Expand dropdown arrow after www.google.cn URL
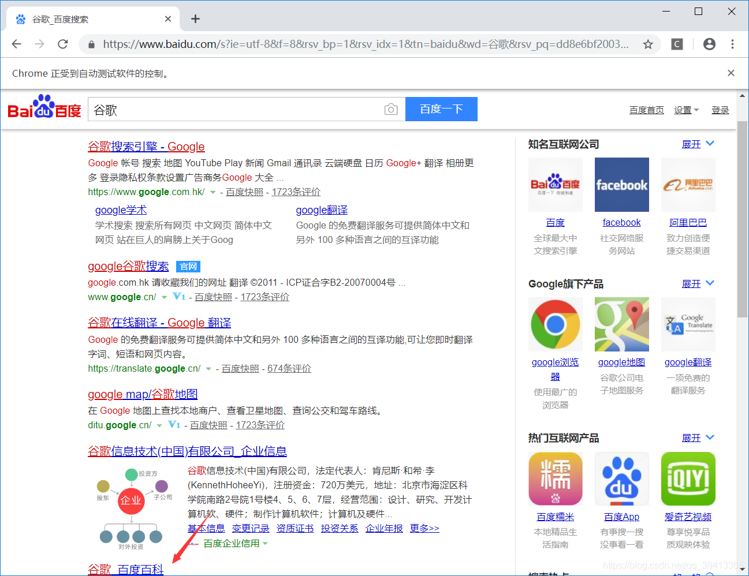This screenshot has height=576, width=749. [x=165, y=297]
